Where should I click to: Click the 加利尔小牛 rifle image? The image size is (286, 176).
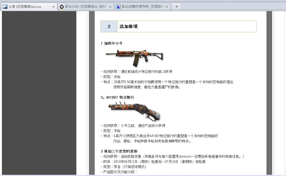click(135, 58)
